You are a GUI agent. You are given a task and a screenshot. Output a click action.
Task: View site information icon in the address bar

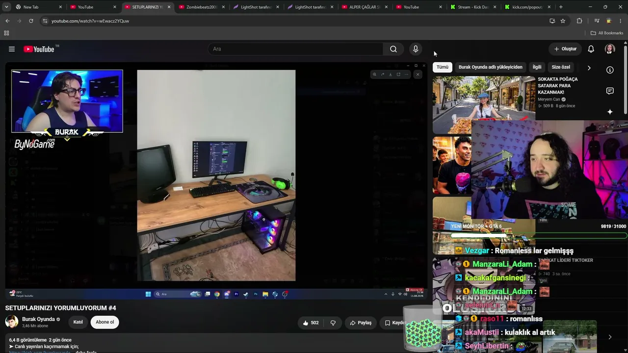[45, 21]
